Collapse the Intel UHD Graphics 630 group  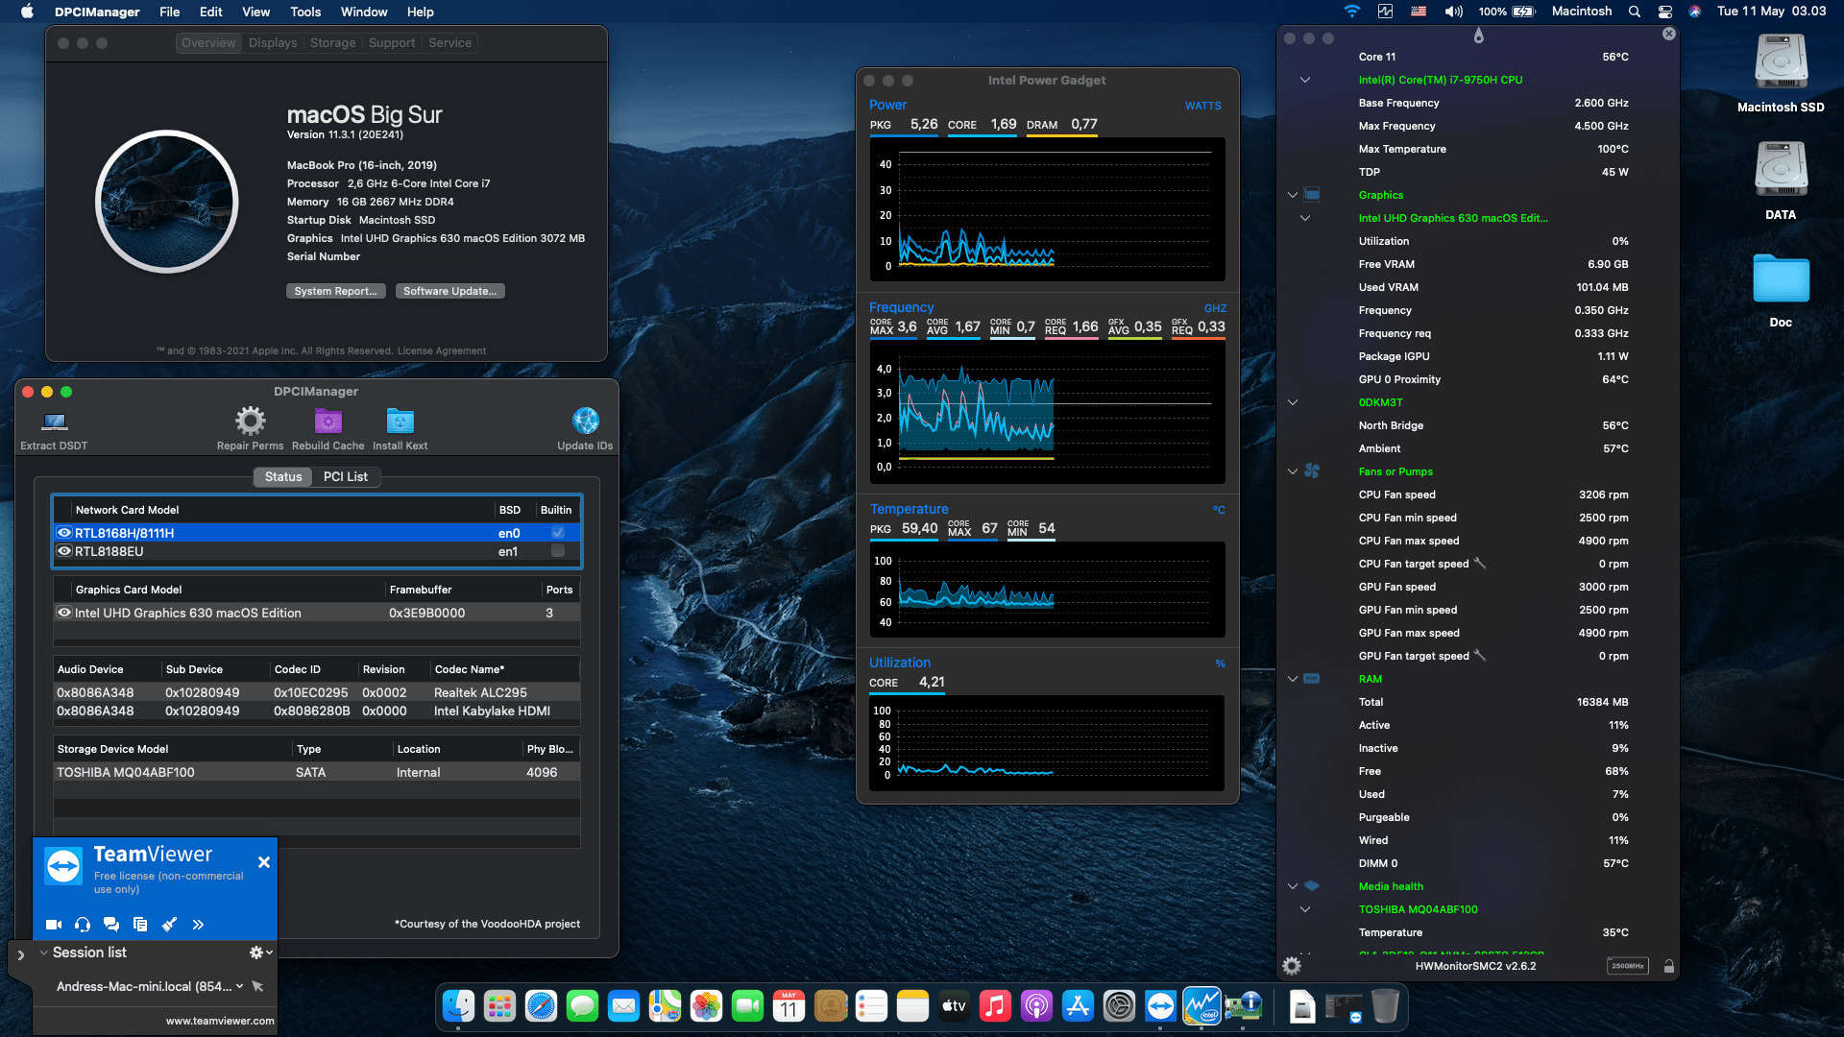(x=1305, y=218)
